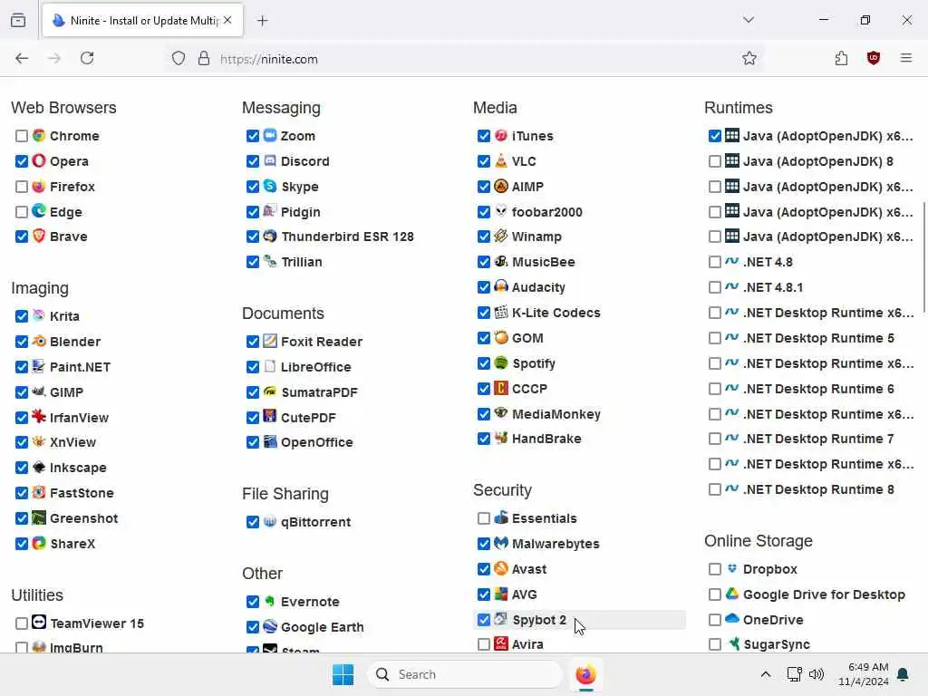Open Firefox View recent browsing button
The image size is (928, 696).
point(18,20)
